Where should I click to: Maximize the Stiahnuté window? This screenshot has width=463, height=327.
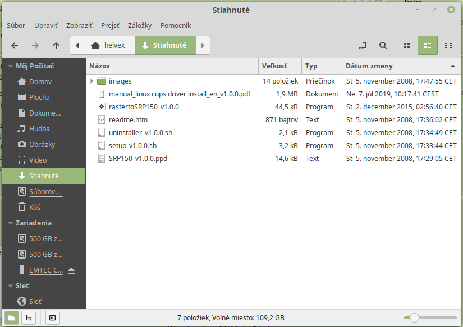pos(434,10)
